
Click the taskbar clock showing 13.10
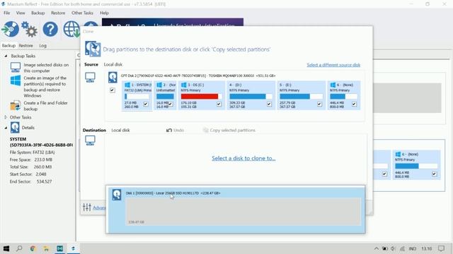[426, 248]
